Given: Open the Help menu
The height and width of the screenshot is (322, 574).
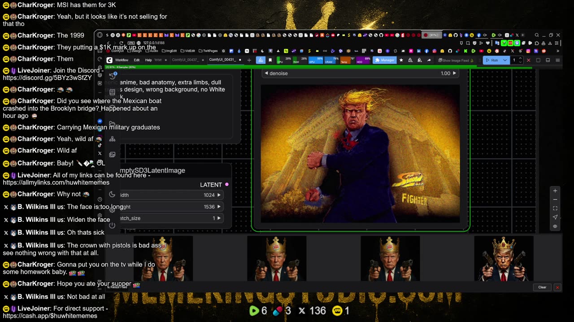Looking at the screenshot, I should 148,60.
